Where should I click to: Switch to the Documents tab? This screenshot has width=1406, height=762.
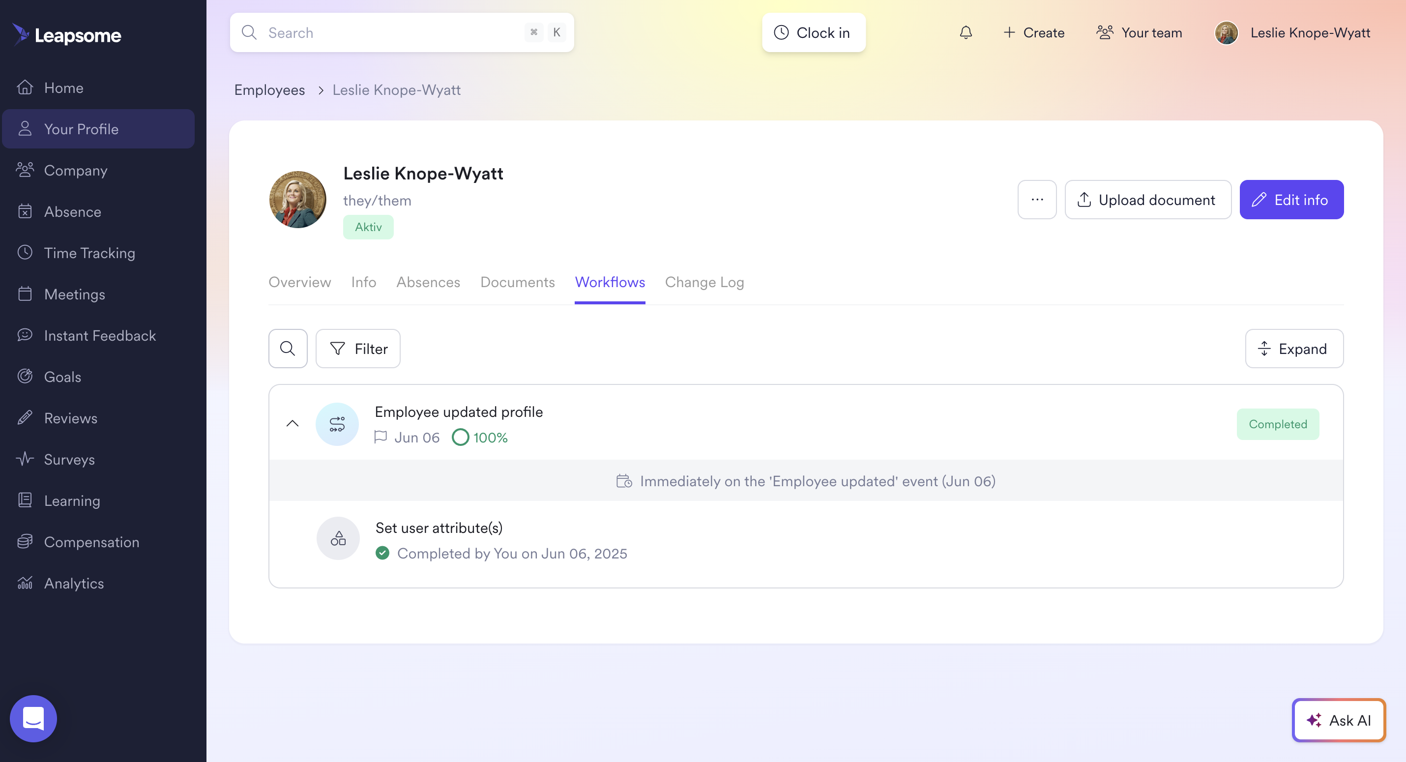517,282
